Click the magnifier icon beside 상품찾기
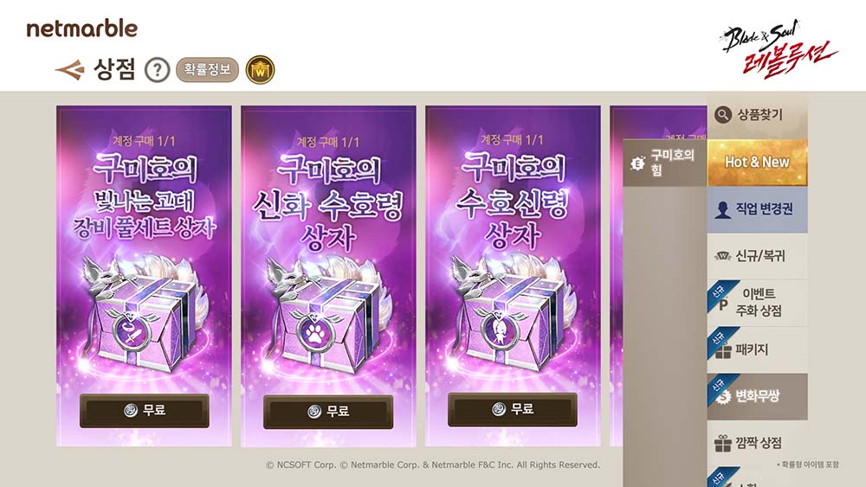The height and width of the screenshot is (487, 866). click(x=722, y=115)
